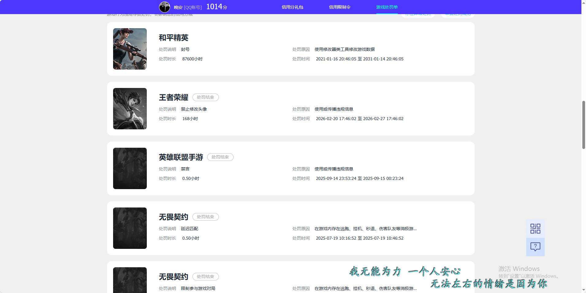Image resolution: width=586 pixels, height=293 pixels.
Task: Click the 87600小时 duration value
Action: pos(192,59)
